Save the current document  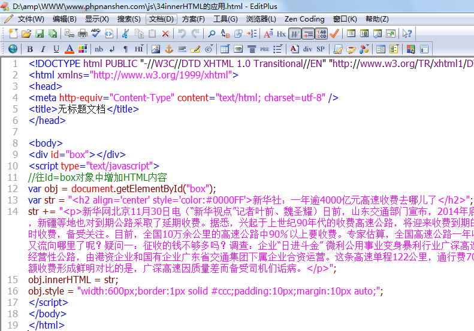40,34
